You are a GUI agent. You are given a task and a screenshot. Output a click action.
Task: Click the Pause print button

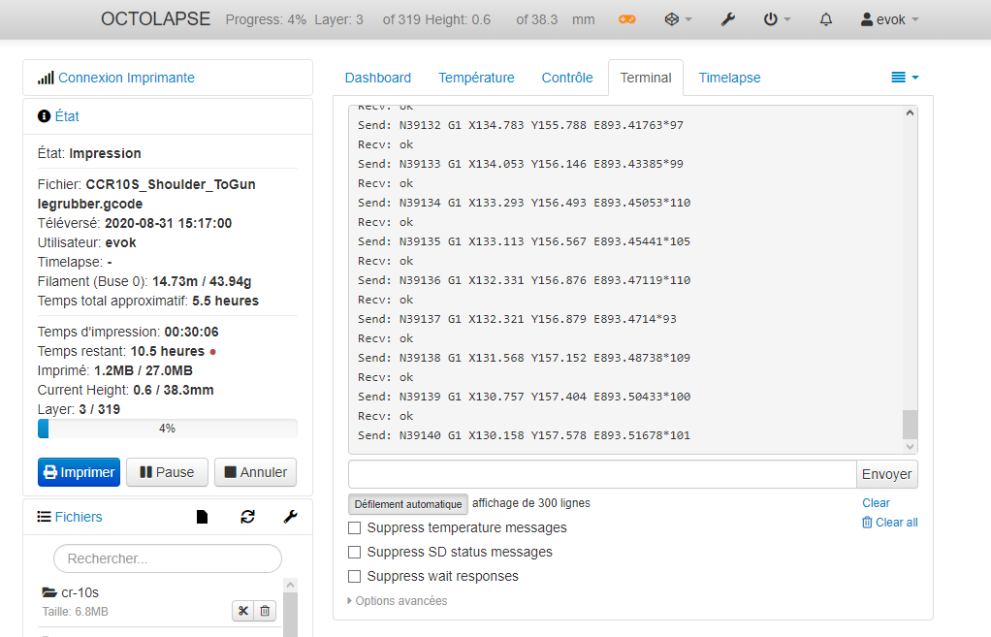point(167,472)
